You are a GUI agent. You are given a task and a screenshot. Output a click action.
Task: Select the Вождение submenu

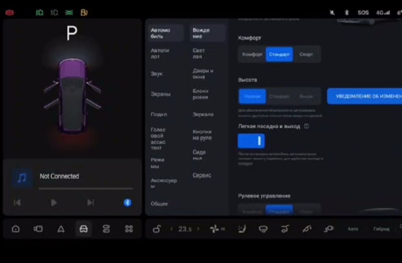[207, 33]
